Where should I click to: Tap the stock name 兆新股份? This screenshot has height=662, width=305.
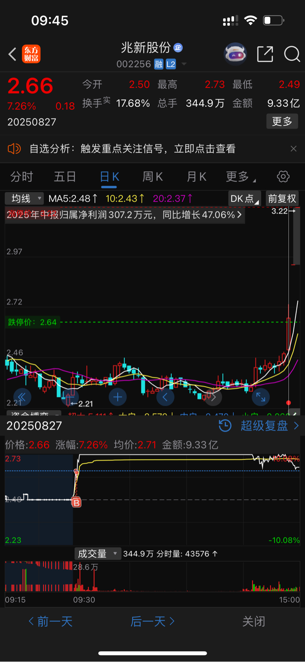click(146, 48)
